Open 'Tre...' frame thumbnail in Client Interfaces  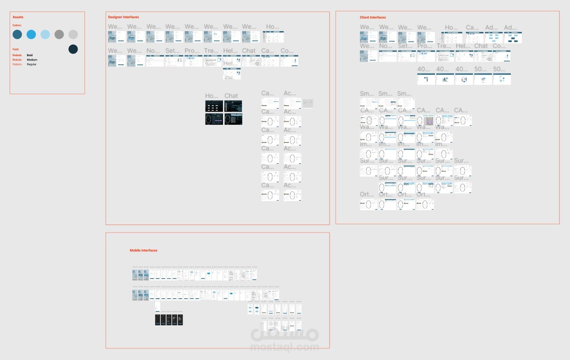445,56
